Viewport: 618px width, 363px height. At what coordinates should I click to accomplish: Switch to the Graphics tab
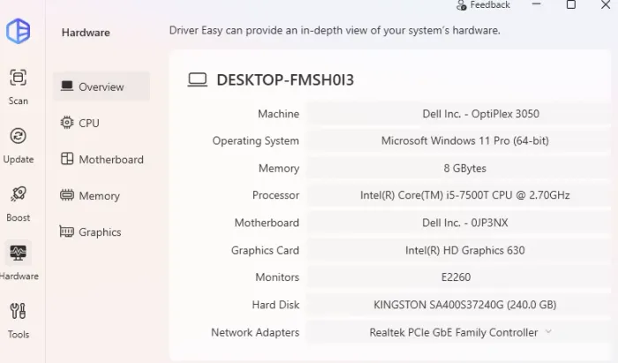click(102, 231)
